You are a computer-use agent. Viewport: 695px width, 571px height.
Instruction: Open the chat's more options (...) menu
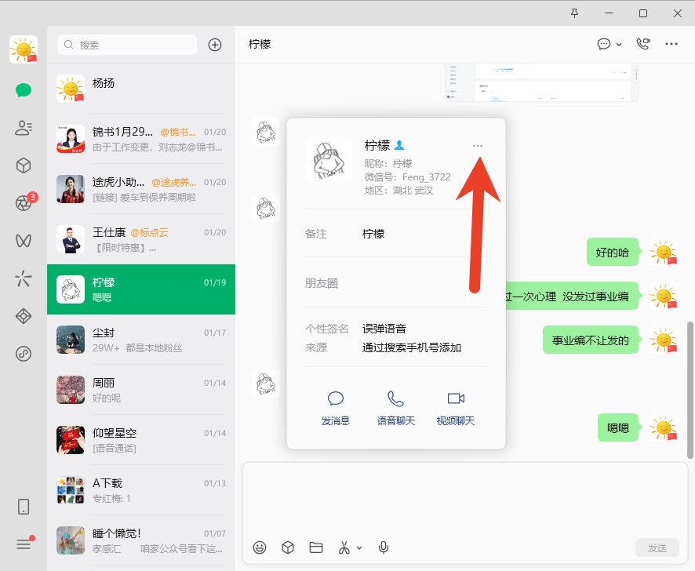671,44
